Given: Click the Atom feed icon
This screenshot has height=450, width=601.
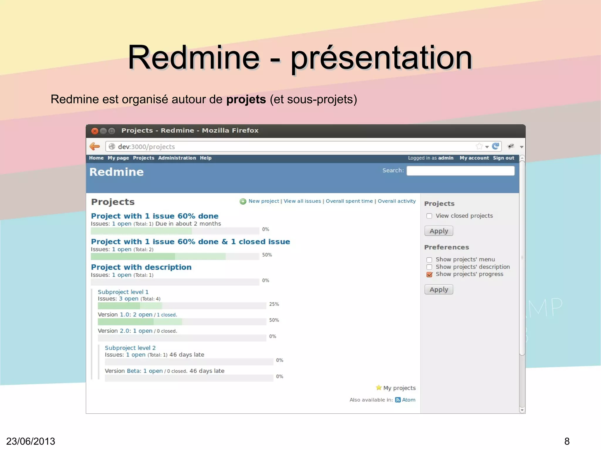Looking at the screenshot, I should point(398,400).
